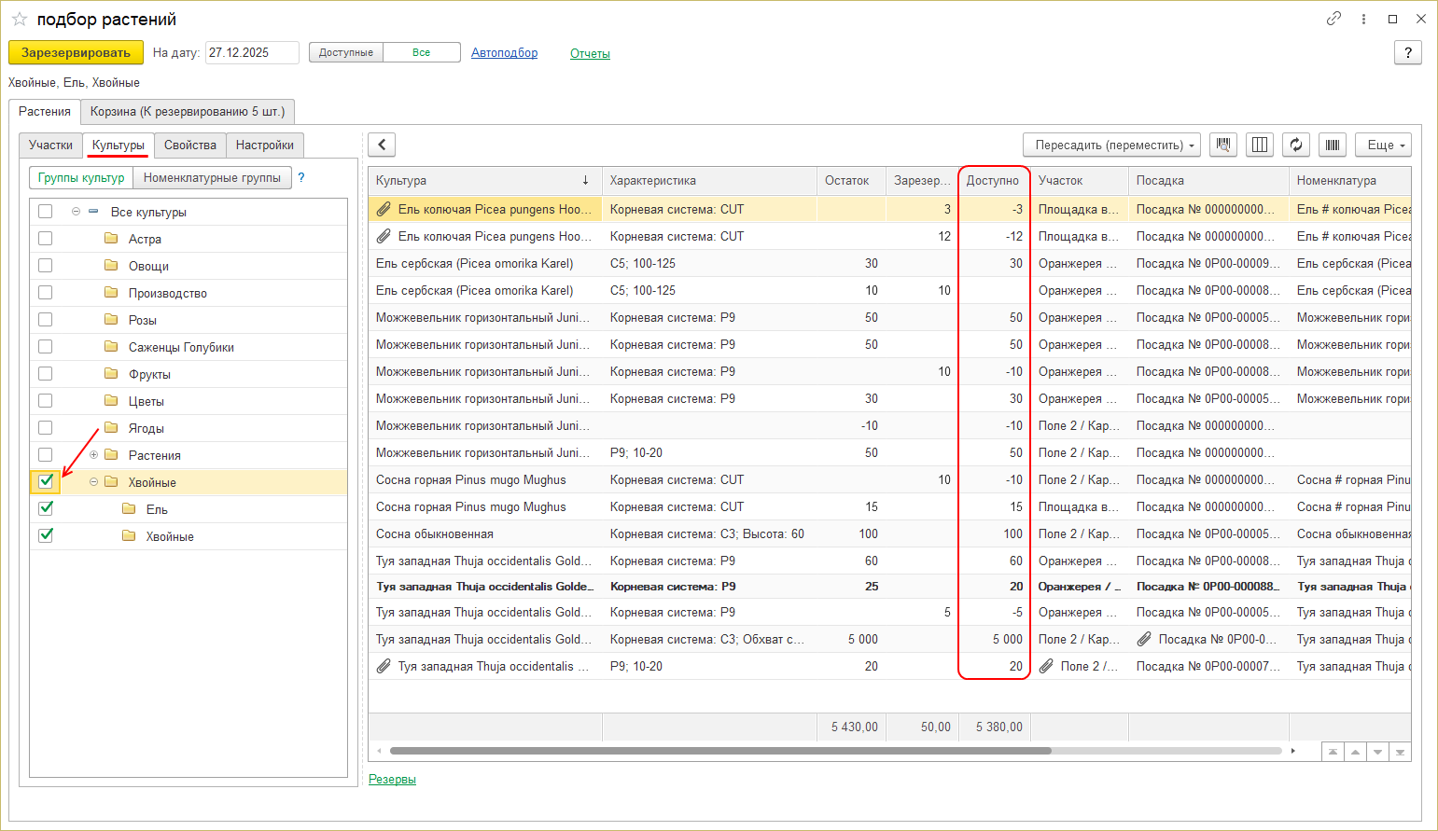Click the plain barcode icon button
The width and height of the screenshot is (1438, 831).
[1332, 145]
